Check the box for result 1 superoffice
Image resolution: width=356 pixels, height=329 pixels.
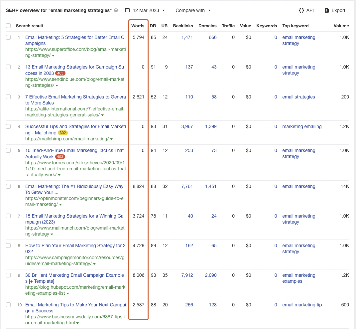coord(8,37)
